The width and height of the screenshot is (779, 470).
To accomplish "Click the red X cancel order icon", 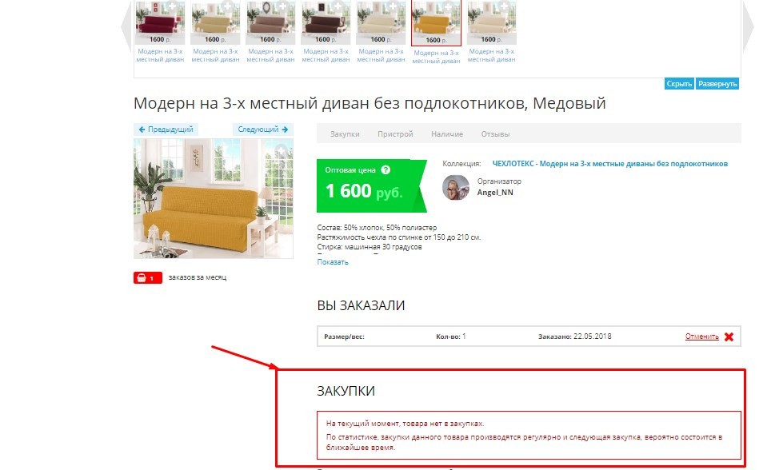I will 729,337.
